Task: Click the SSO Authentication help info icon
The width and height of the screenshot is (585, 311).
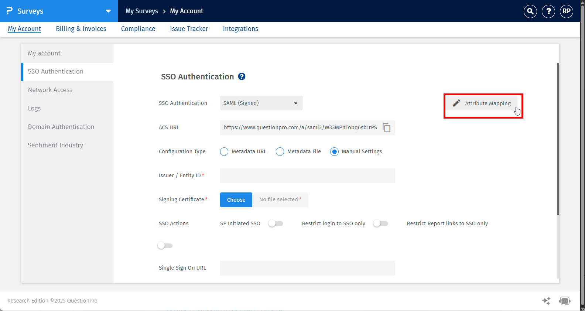Action: [242, 76]
